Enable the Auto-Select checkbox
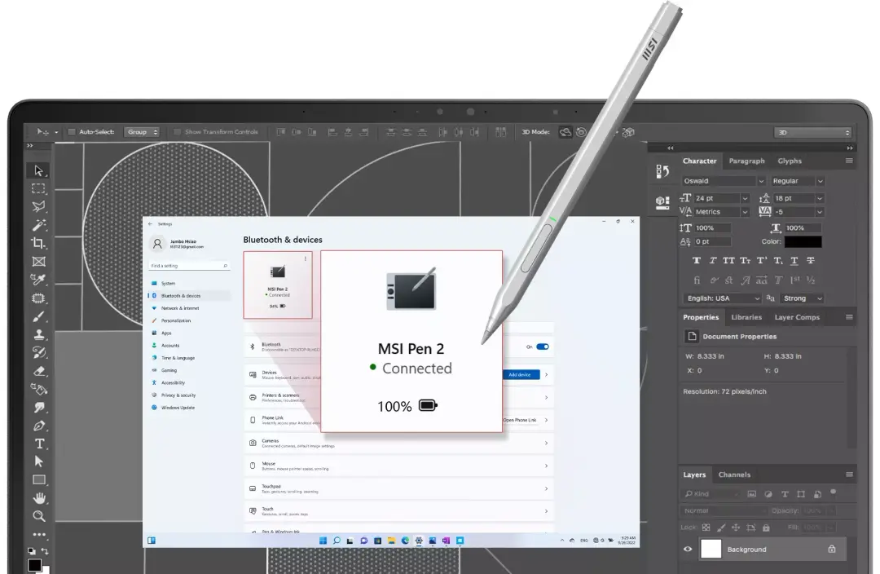 pos(72,132)
